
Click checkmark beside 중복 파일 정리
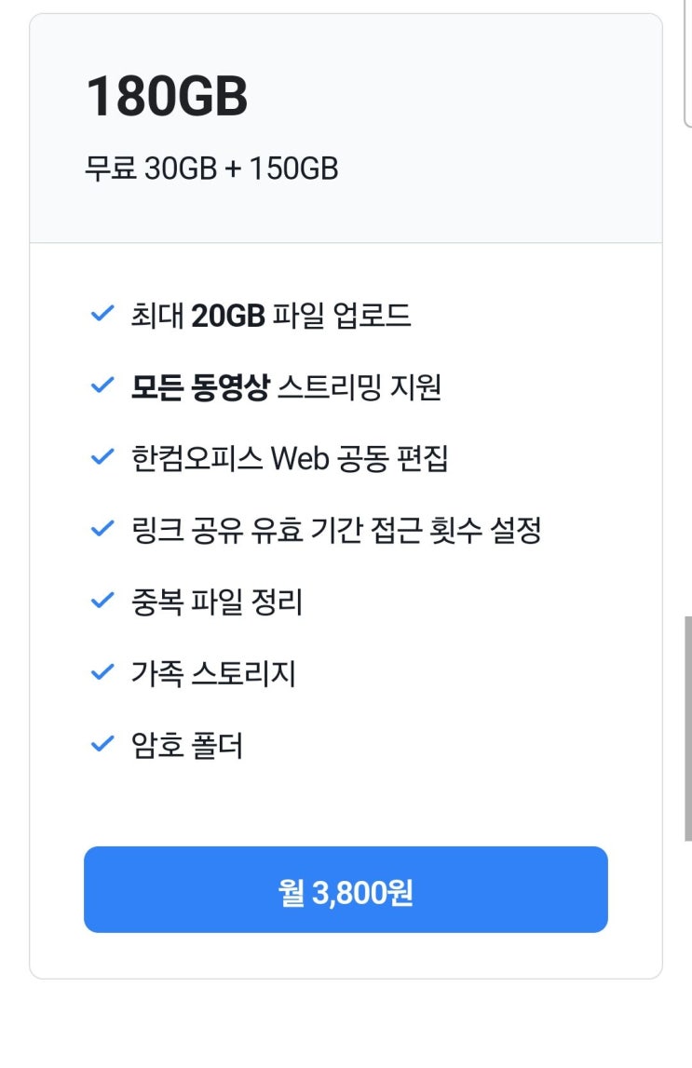[102, 602]
